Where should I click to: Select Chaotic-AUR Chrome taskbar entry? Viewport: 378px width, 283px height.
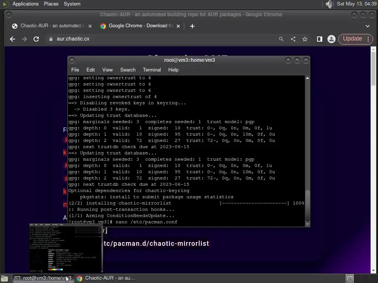pos(106,278)
